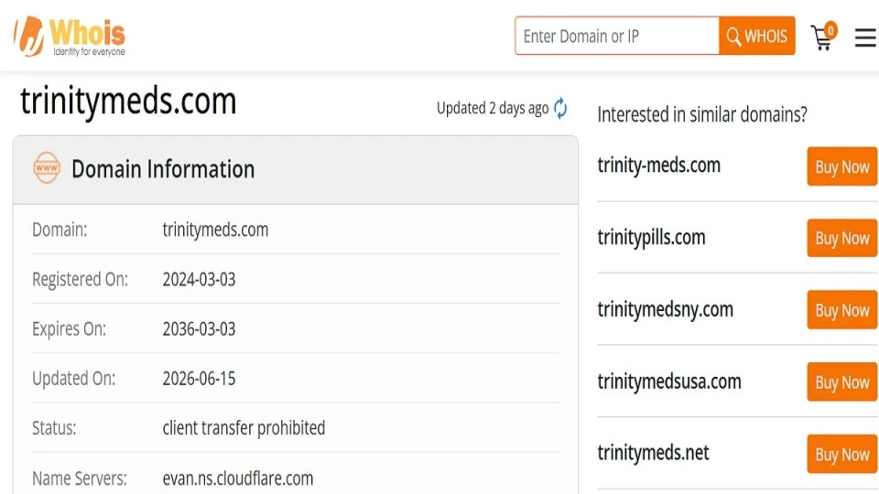
Task: Select the evan.ns.cloudflare.com name server
Action: [238, 478]
